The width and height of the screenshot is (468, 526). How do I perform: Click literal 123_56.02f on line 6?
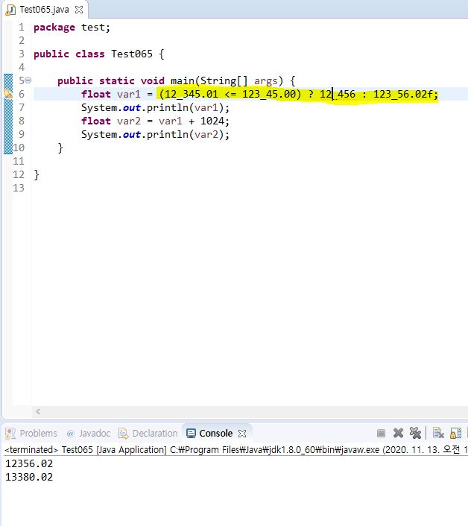[403, 94]
